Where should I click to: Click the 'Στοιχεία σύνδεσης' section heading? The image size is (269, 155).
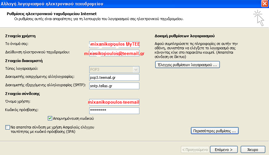click(23, 94)
